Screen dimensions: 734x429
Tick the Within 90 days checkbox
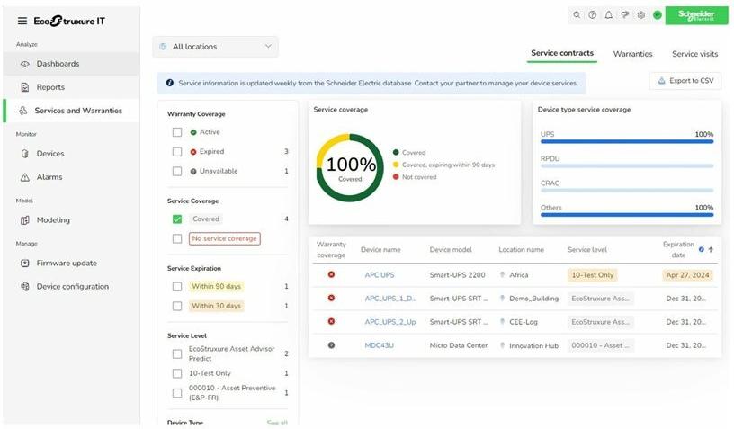tap(177, 286)
